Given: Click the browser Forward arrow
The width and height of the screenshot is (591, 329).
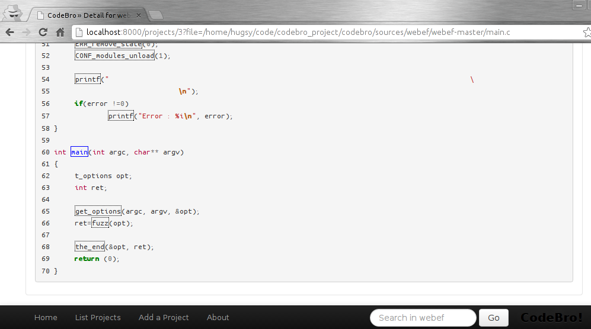Looking at the screenshot, I should 27,33.
